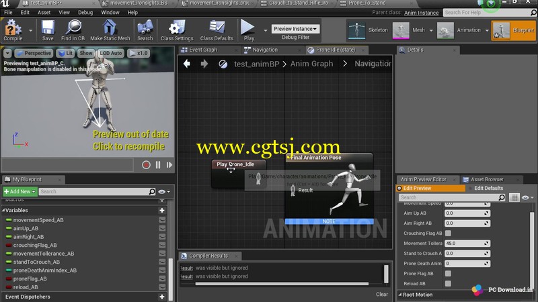This screenshot has height=302, width=538.
Task: Make Static Mesh from pose
Action: coord(110,30)
